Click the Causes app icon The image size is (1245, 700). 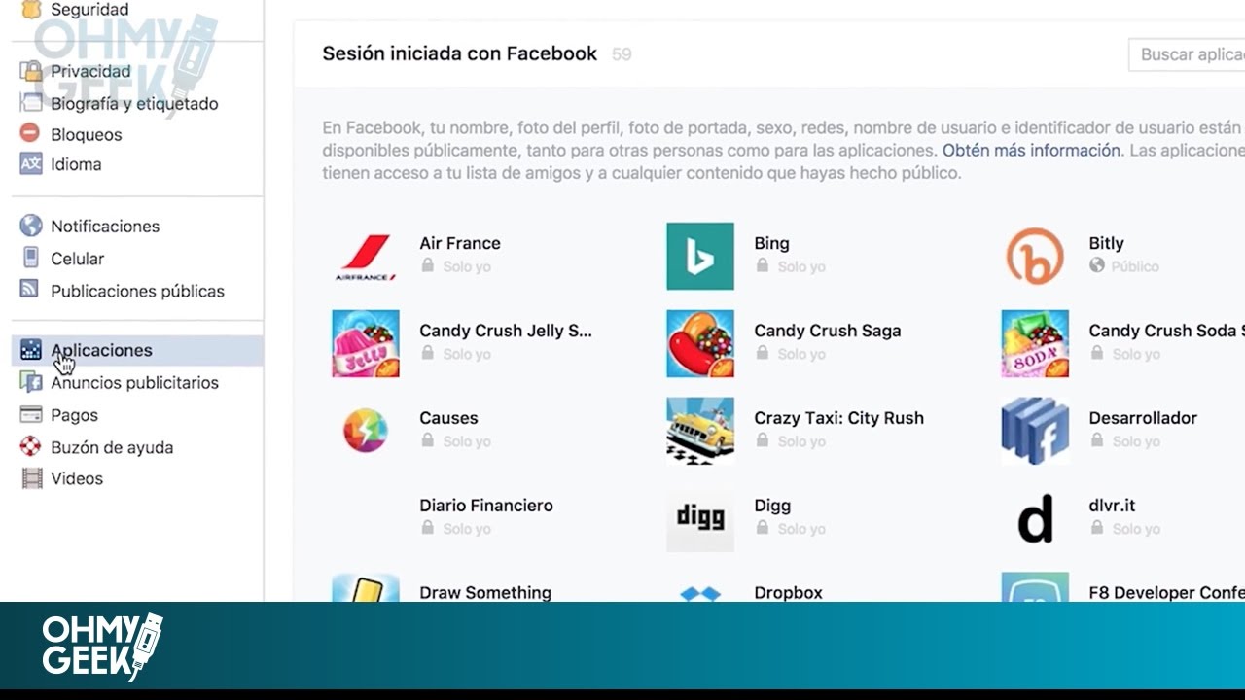coord(366,432)
